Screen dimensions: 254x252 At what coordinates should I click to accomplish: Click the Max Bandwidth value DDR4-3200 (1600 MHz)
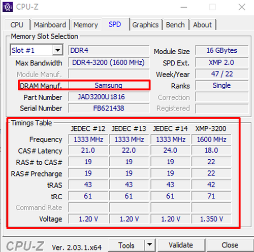click(109, 62)
